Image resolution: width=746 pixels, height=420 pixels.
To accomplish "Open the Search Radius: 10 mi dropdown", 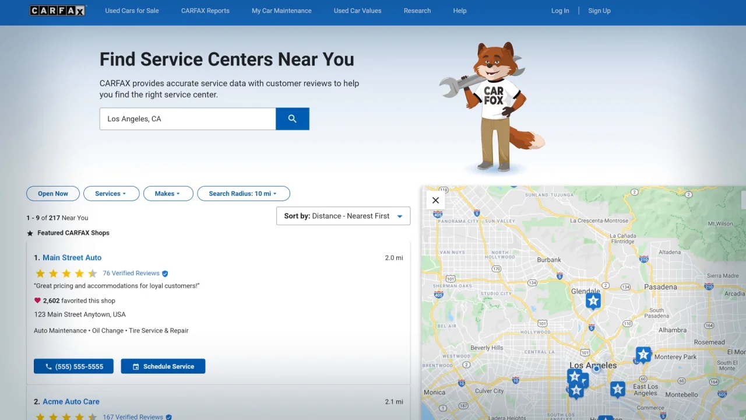I will 244,194.
